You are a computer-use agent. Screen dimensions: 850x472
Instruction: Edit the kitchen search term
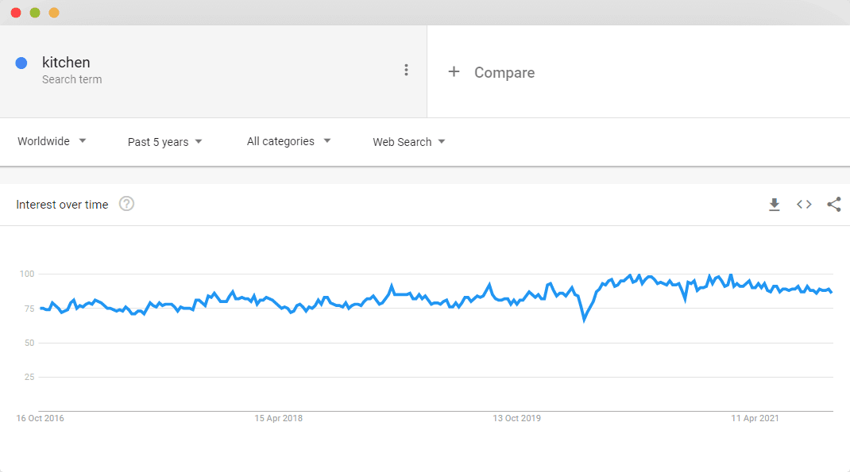66,62
